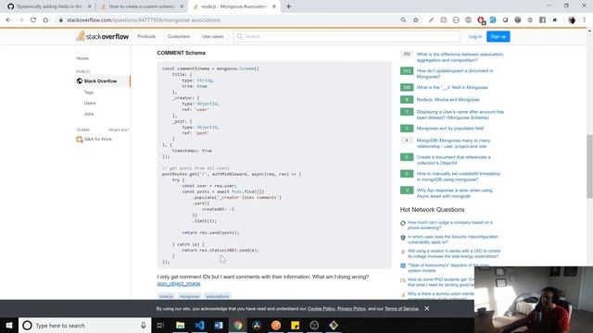593x333 pixels.
Task: Open Task View on the taskbar
Action: click(160, 325)
